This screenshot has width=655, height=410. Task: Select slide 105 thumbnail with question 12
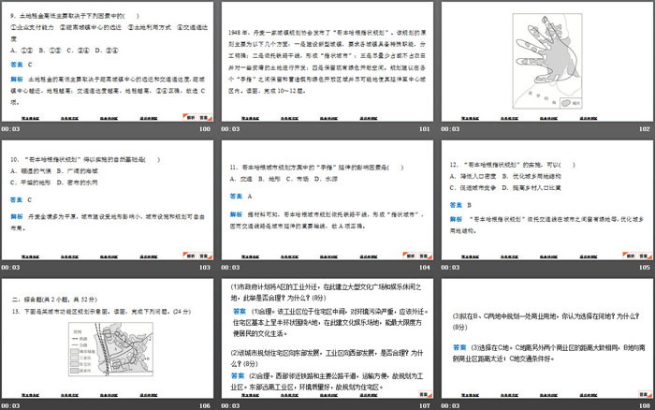(547, 199)
